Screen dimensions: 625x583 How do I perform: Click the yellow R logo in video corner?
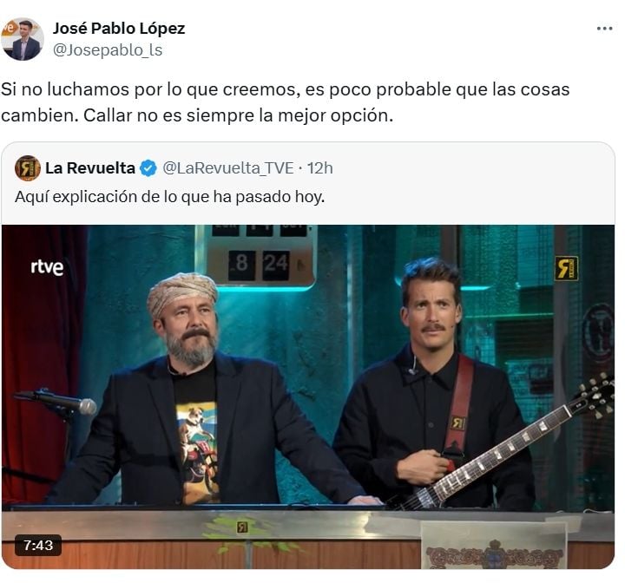click(566, 268)
